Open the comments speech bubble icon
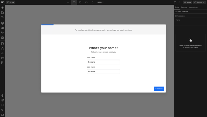This screenshot has width=207, height=117. 175,2
